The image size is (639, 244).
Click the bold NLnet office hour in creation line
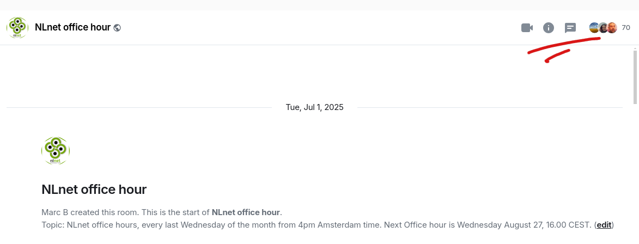coord(246,212)
